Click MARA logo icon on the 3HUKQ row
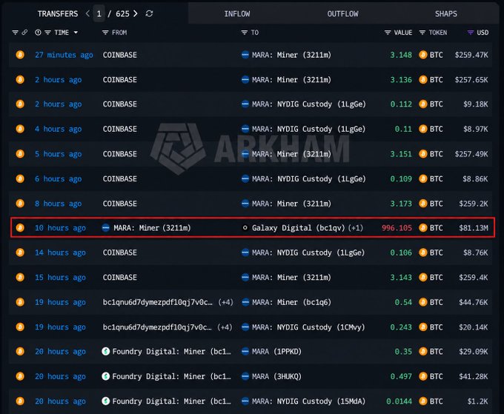 [x=245, y=376]
